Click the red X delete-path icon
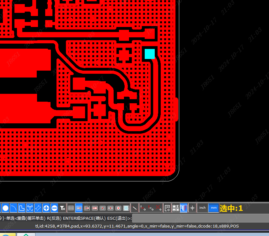 point(159,208)
